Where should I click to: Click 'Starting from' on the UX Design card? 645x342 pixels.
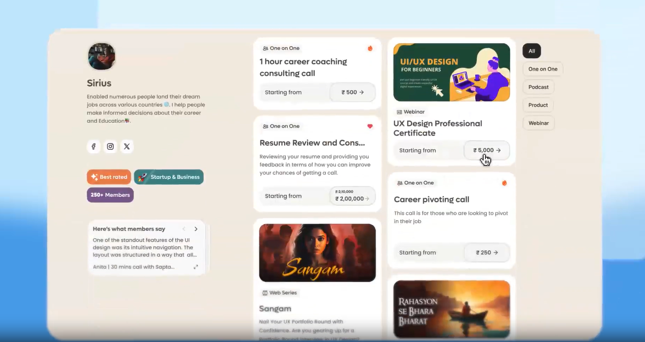417,150
